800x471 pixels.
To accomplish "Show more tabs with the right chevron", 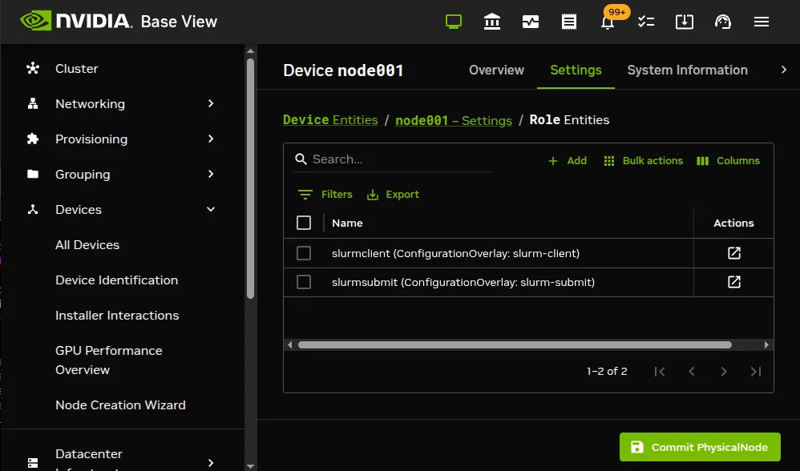I will pos(784,70).
